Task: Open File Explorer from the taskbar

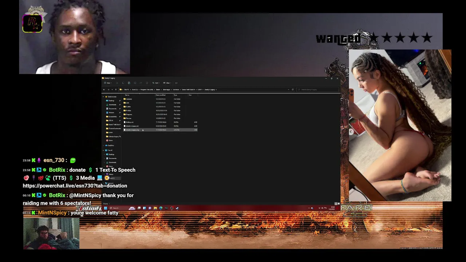Action: pyautogui.click(x=155, y=208)
